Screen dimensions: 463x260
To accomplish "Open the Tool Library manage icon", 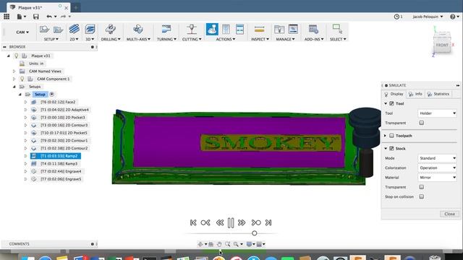I will point(279,29).
